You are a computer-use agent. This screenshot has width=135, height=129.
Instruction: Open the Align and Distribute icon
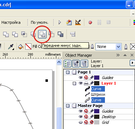click(73, 34)
